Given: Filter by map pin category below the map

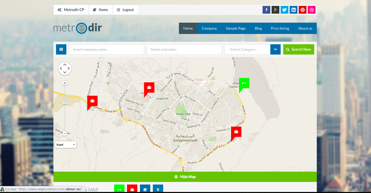Looking at the screenshot, I should coord(158,189).
